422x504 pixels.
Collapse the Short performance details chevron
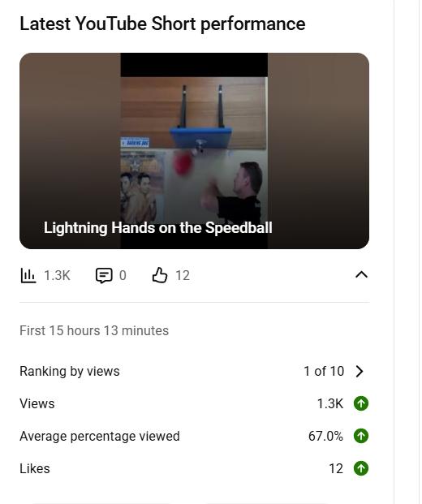[x=362, y=275]
